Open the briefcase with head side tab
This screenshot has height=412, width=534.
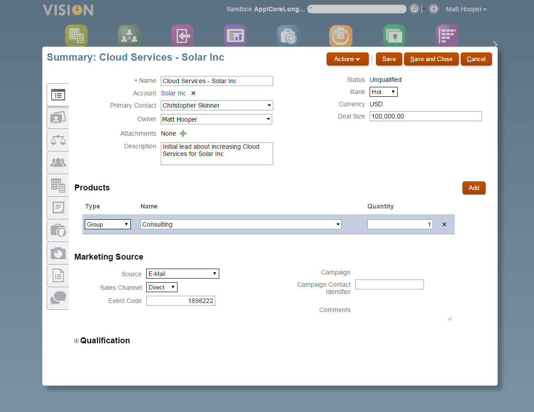pos(58,231)
